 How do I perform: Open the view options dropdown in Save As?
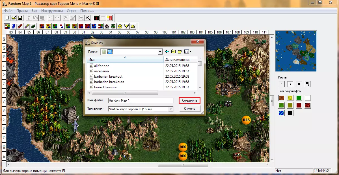click(x=188, y=51)
